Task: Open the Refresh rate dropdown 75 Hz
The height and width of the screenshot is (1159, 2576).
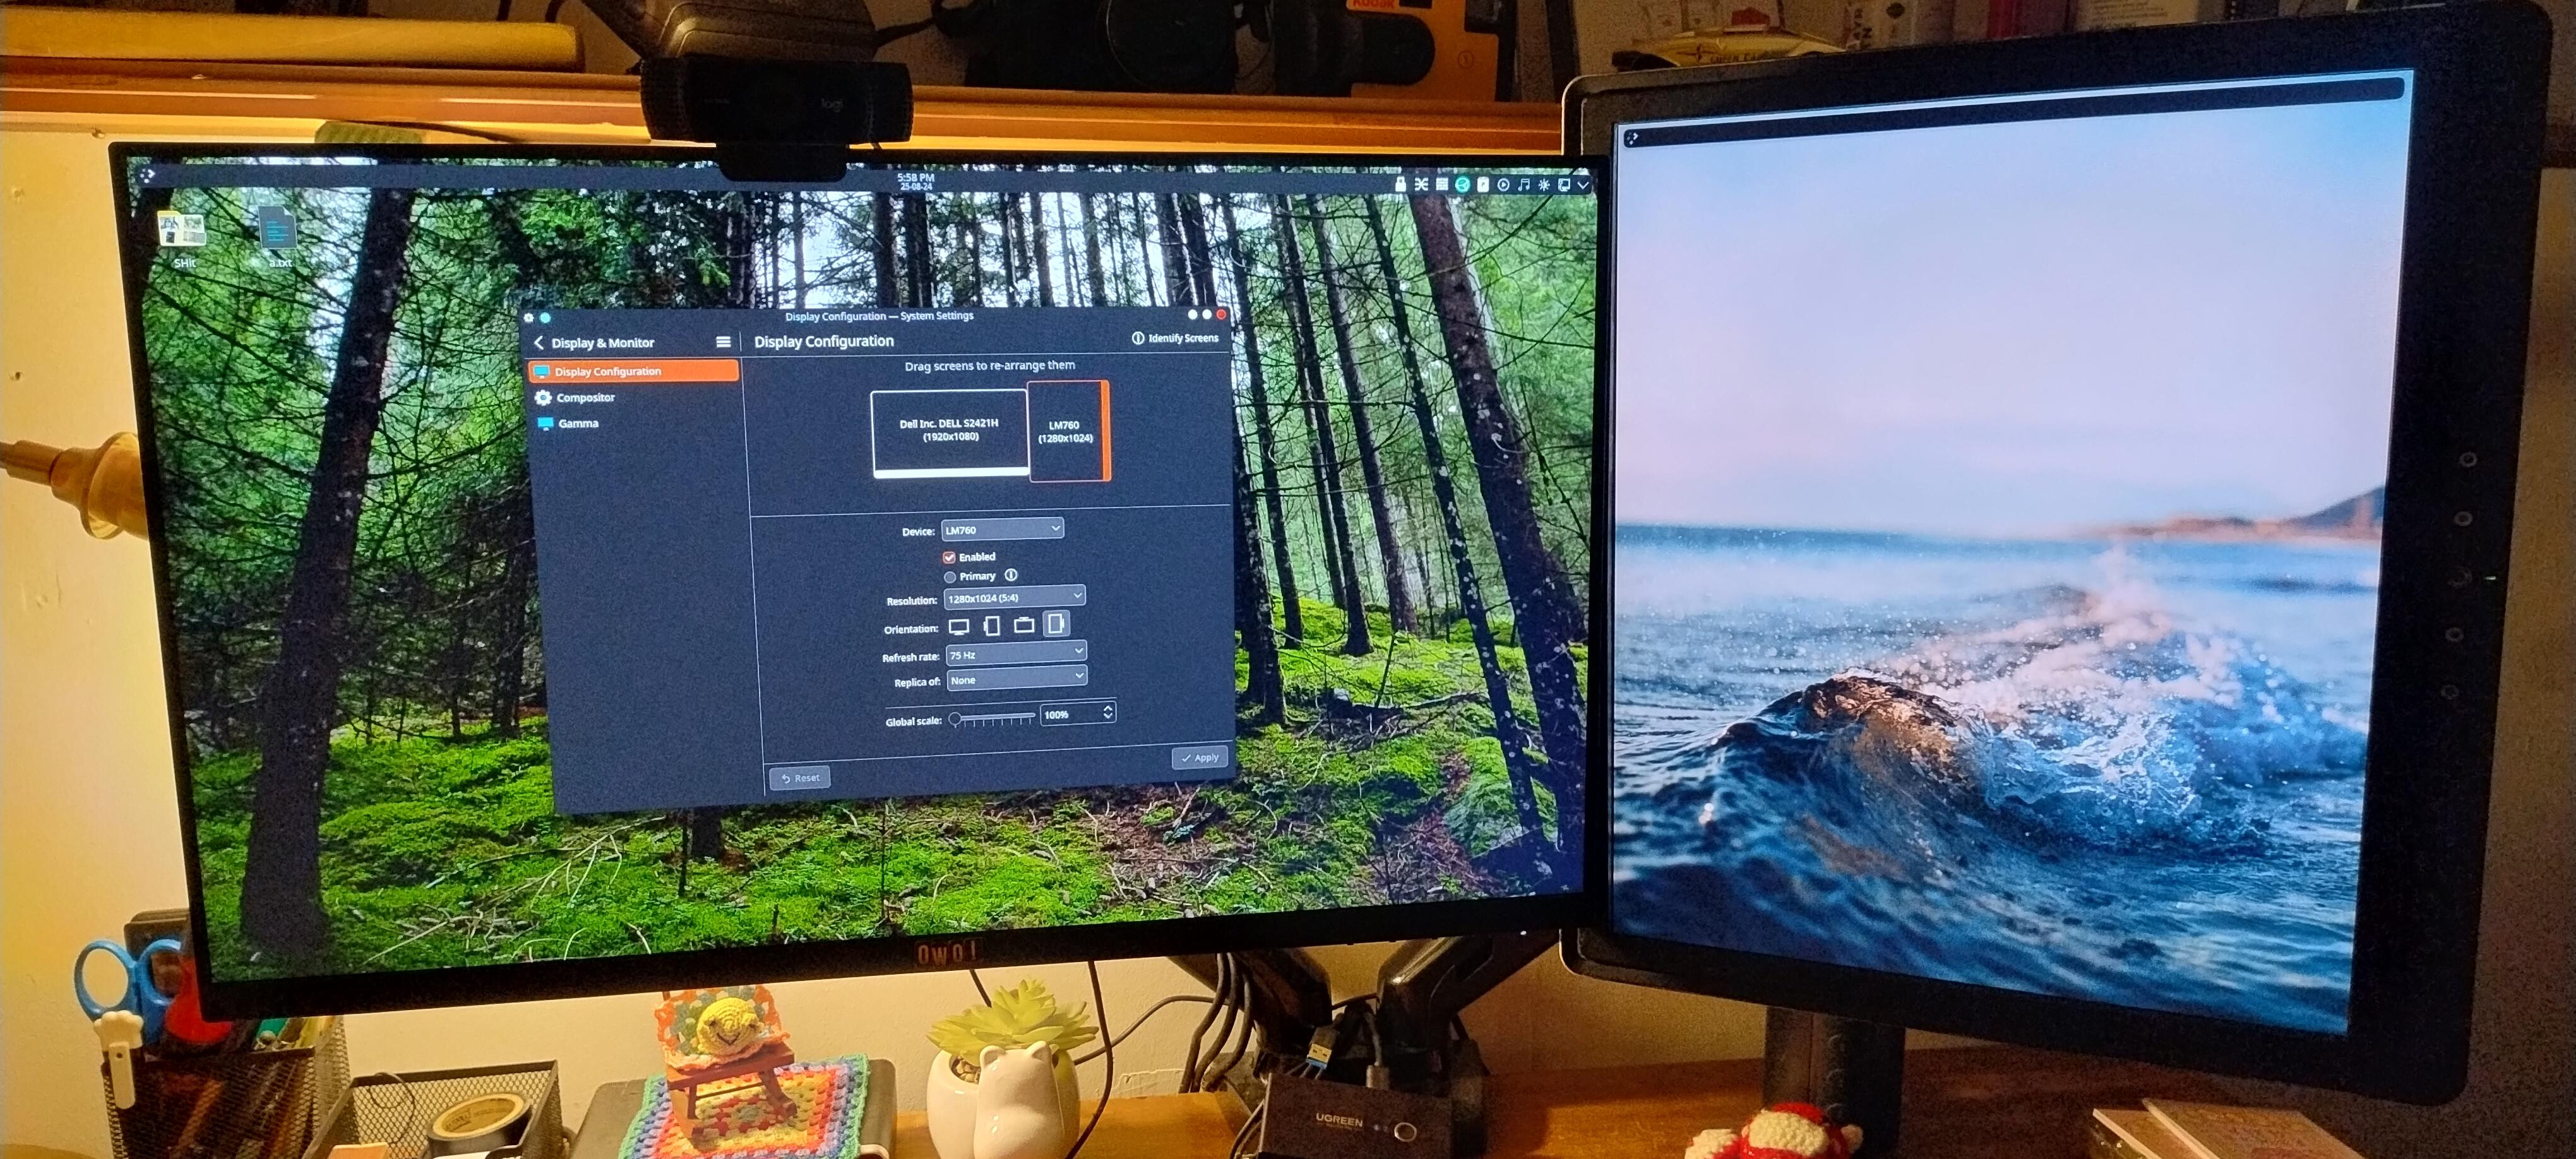Action: 1015,654
